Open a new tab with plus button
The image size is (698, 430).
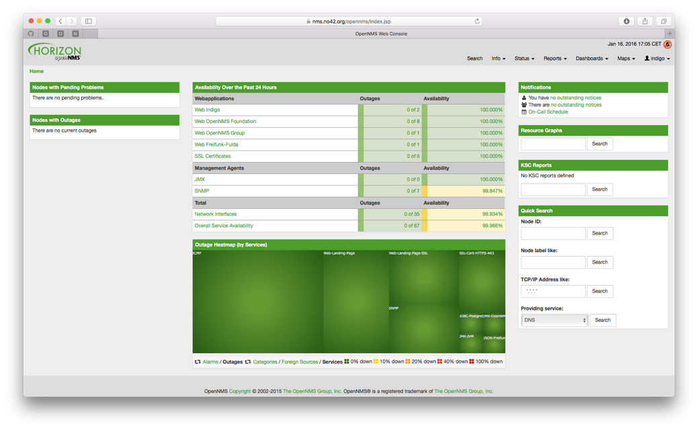tap(669, 34)
